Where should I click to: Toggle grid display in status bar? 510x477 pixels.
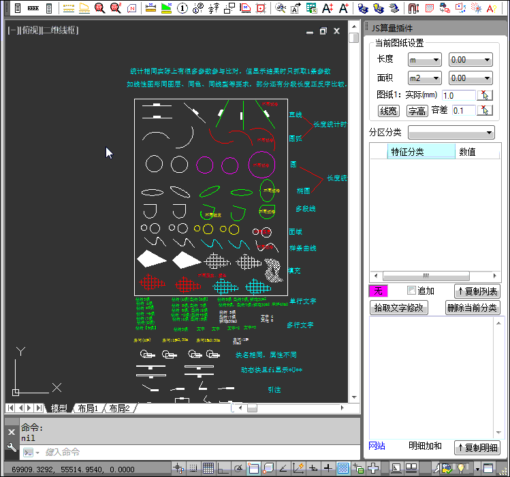coord(208,468)
